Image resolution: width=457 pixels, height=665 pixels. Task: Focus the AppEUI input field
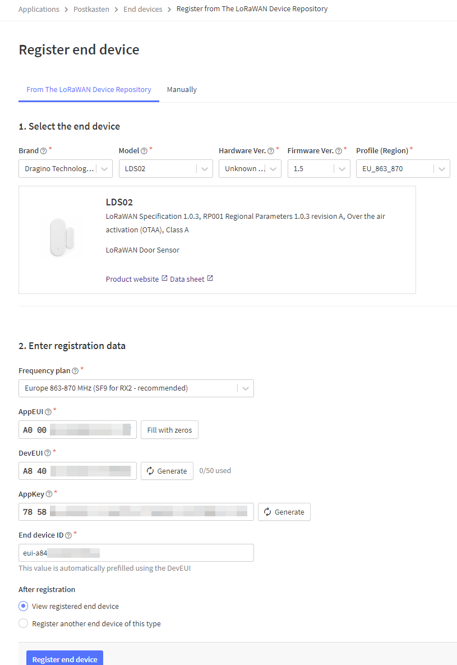click(x=77, y=430)
